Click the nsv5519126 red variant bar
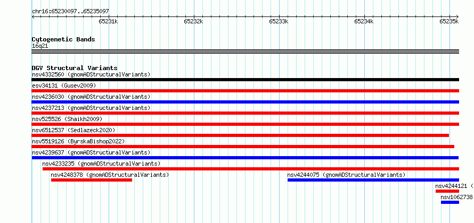The width and height of the screenshot is (474, 223). 243,147
